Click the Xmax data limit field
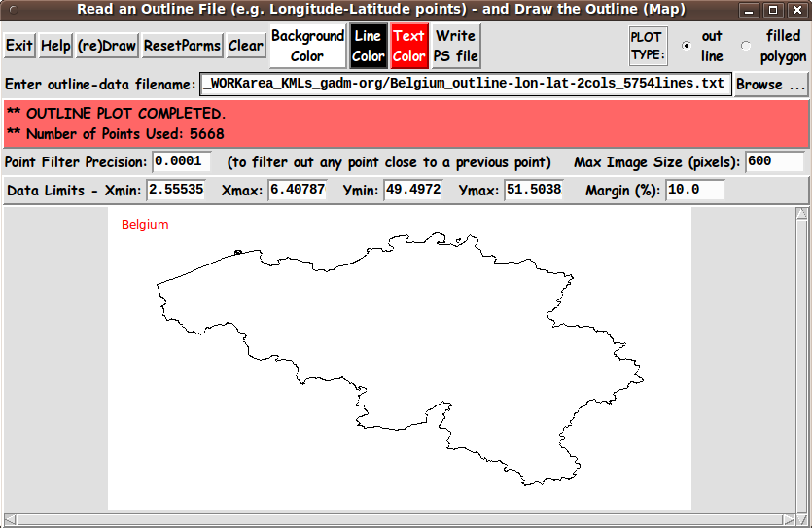This screenshot has height=528, width=812. click(298, 190)
